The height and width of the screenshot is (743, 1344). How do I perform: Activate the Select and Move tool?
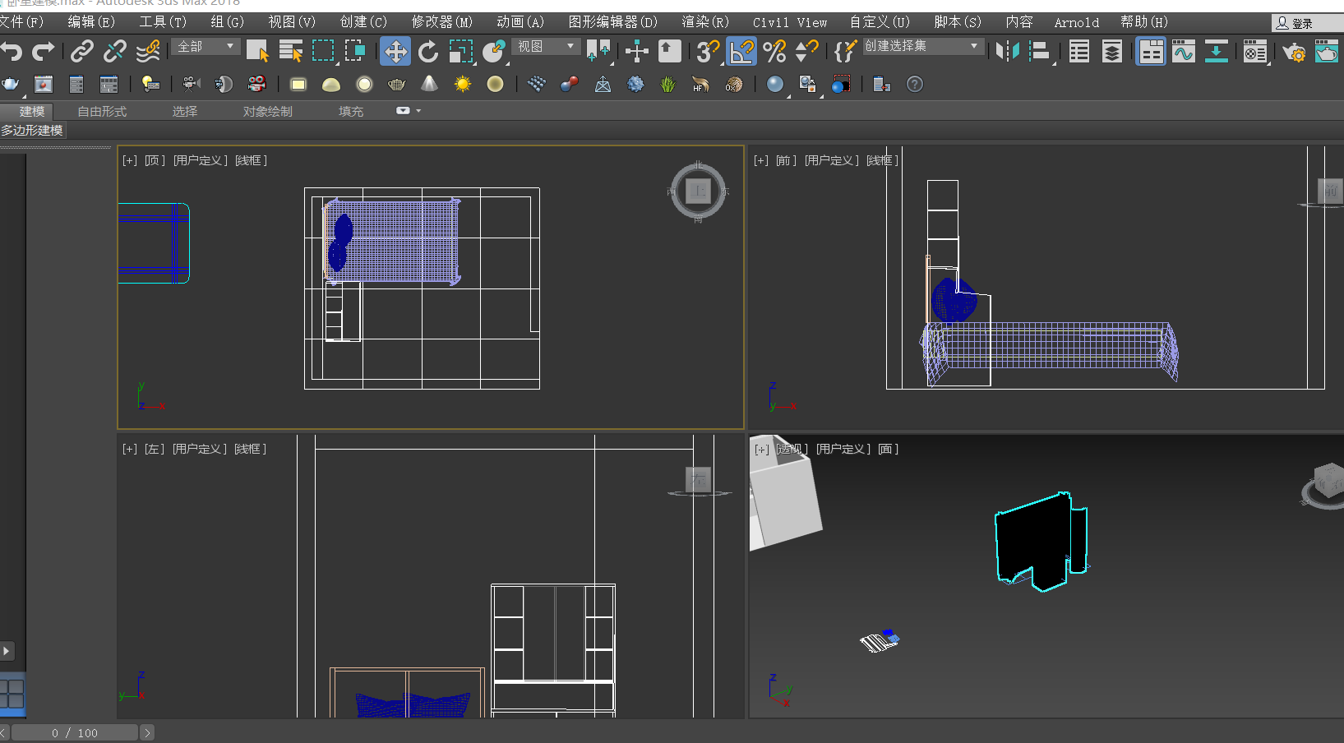click(395, 52)
